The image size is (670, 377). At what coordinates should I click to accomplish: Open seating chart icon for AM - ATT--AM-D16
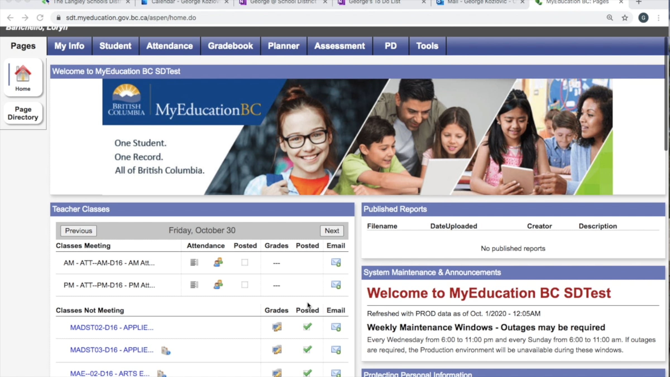click(x=218, y=262)
